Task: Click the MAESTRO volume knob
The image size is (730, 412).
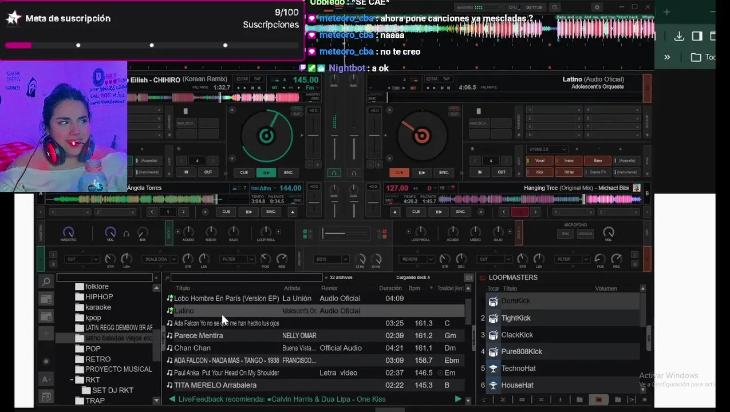Action: pos(68,232)
